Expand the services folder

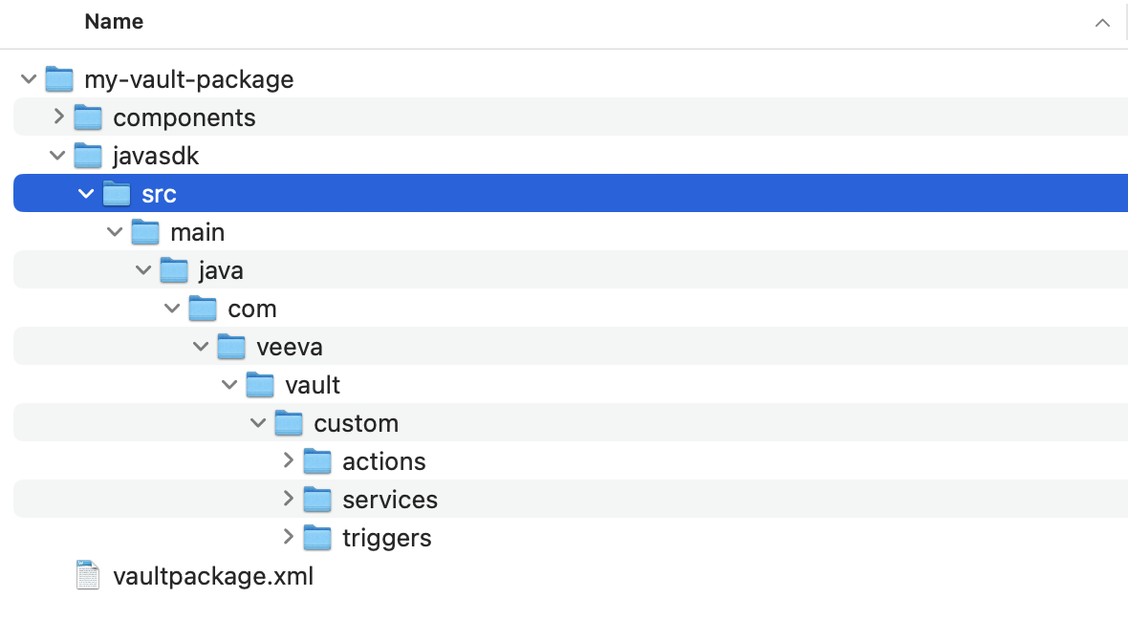288,499
